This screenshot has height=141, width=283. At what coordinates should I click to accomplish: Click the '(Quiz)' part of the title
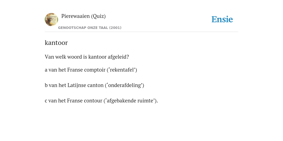tap(98, 16)
